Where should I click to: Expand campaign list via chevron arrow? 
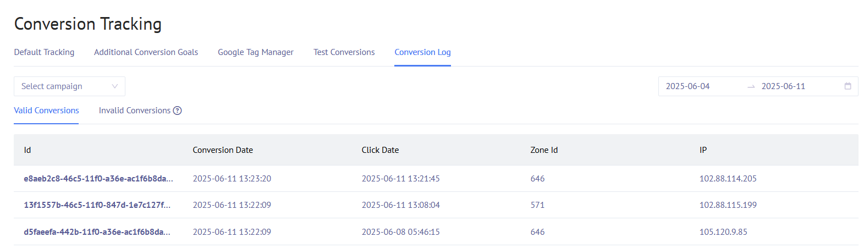point(115,86)
